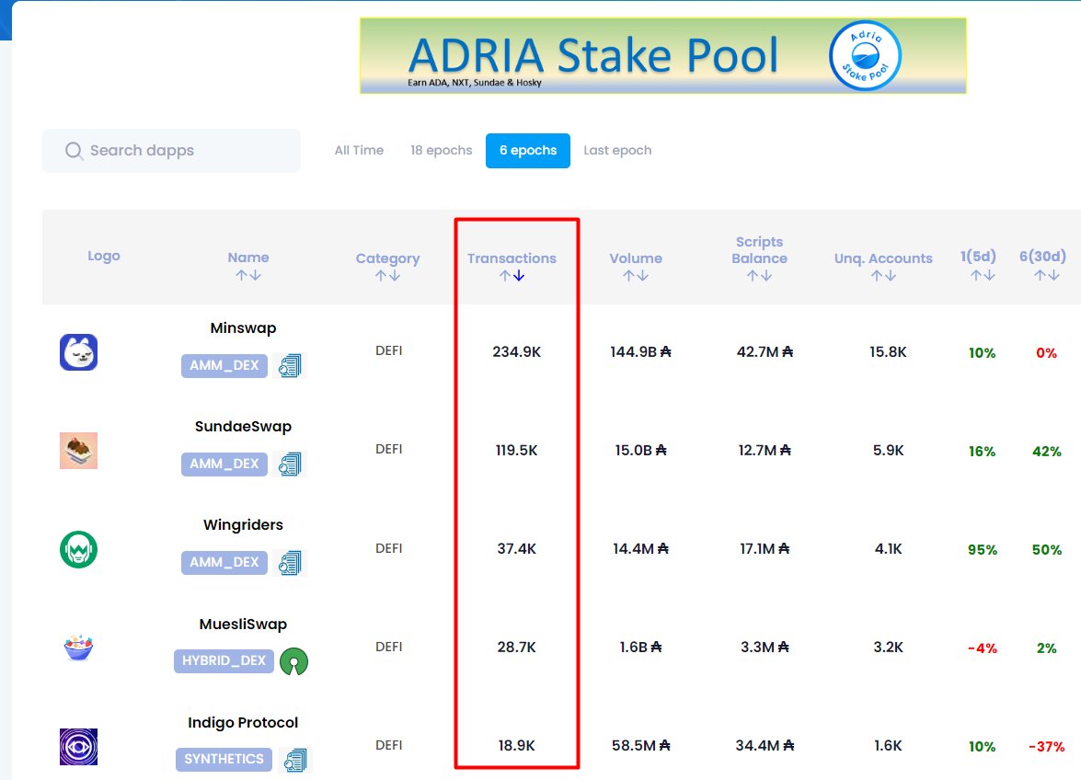Click Indigo Protocol's SYNTHETICS tag
The height and width of the screenshot is (780, 1081).
224,760
